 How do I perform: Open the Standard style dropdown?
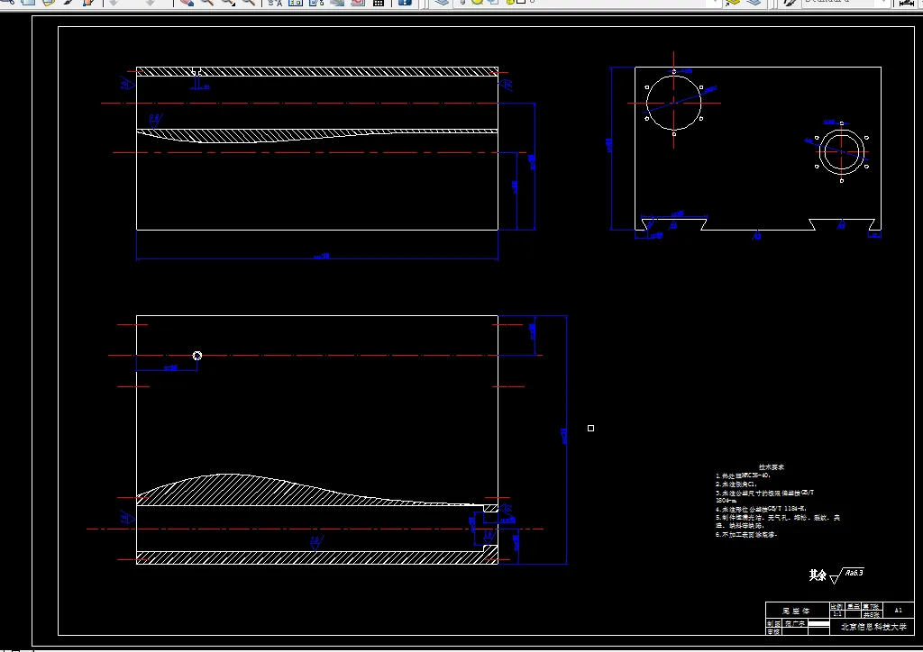[x=884, y=3]
